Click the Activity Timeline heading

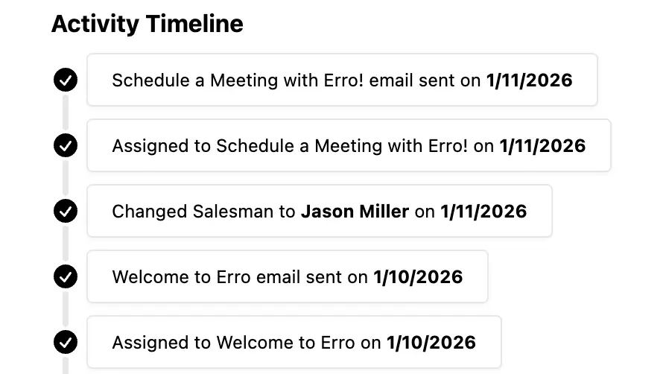(147, 24)
